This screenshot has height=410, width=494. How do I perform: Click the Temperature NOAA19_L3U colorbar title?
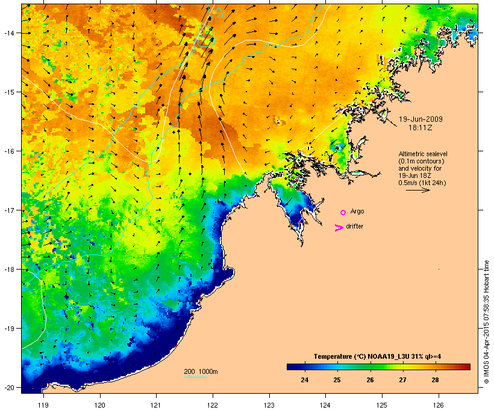coord(377,356)
